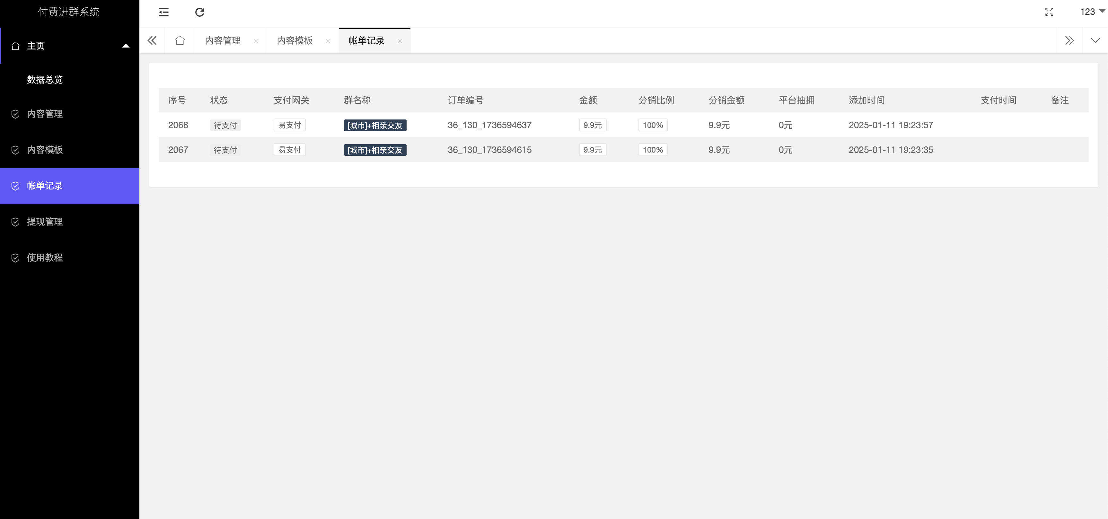Collapse the sidebar menu icon
1108x519 pixels.
[163, 12]
